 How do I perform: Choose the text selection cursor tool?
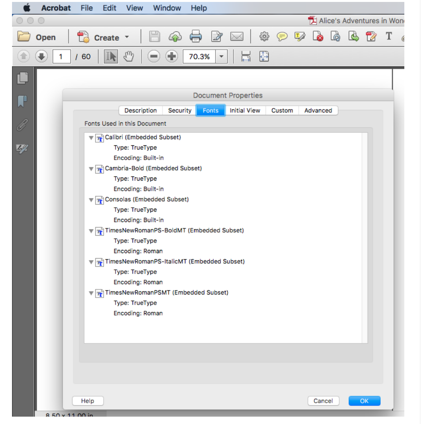click(111, 57)
